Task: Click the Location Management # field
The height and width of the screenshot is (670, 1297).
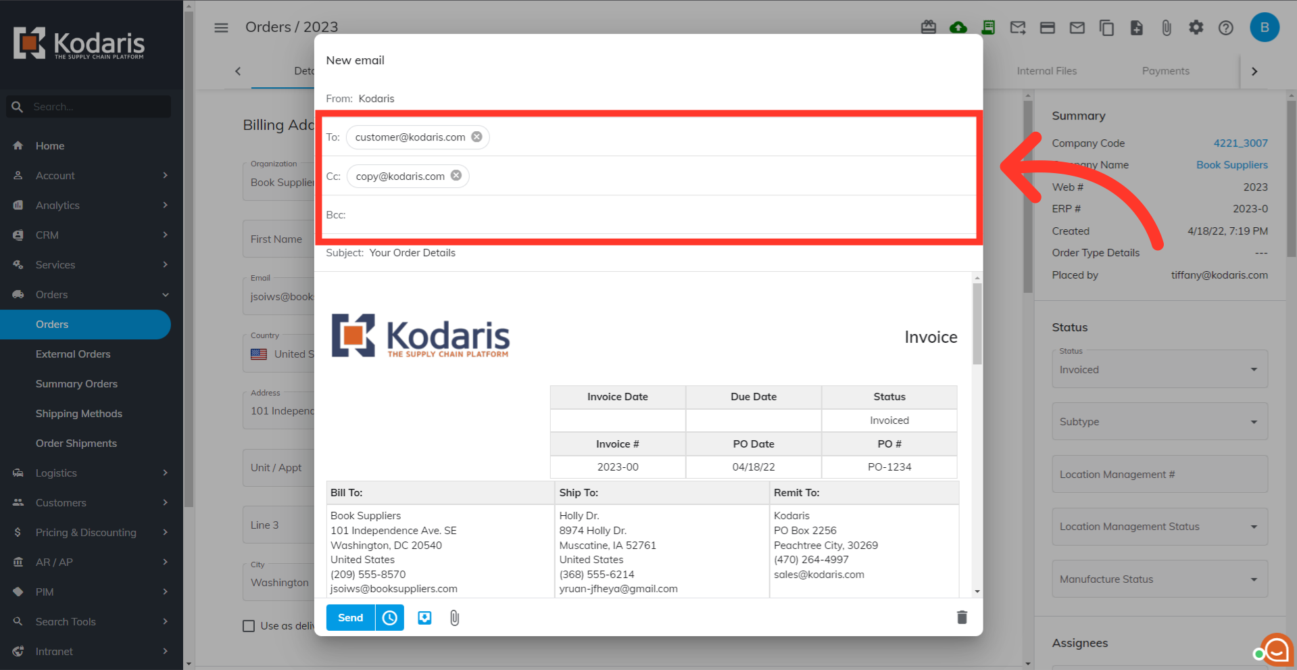Action: [1160, 474]
